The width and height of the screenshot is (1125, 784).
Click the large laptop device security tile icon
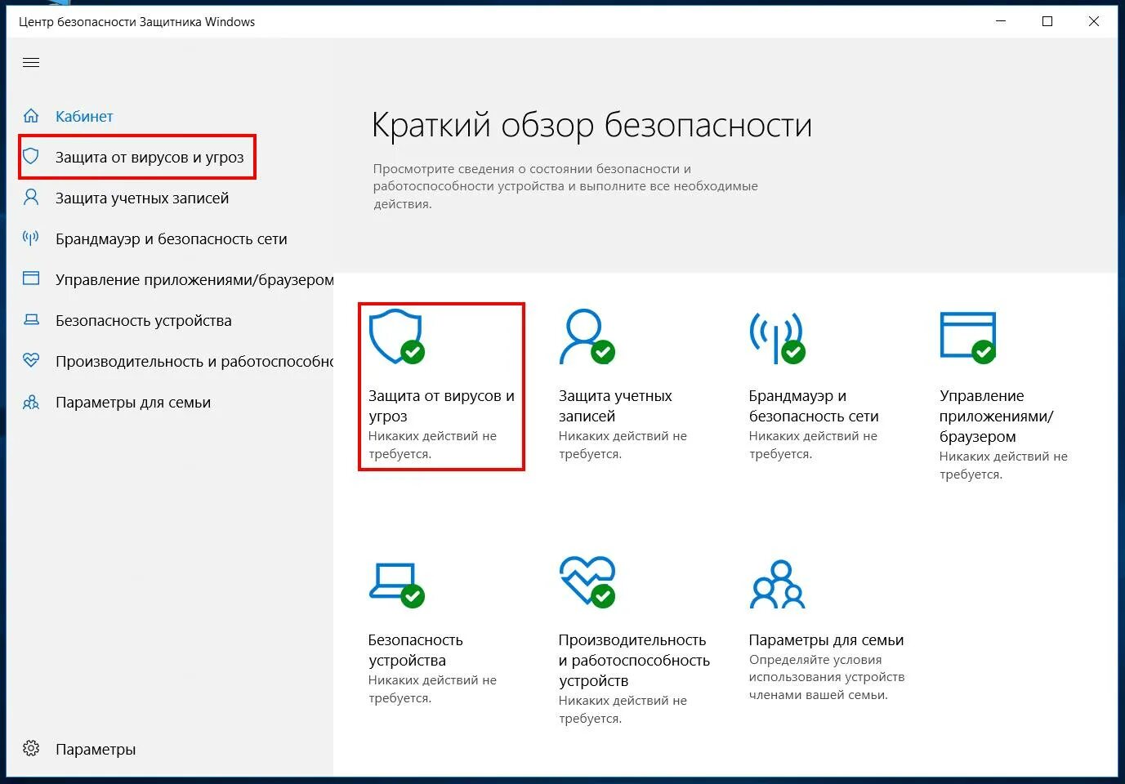(x=396, y=585)
